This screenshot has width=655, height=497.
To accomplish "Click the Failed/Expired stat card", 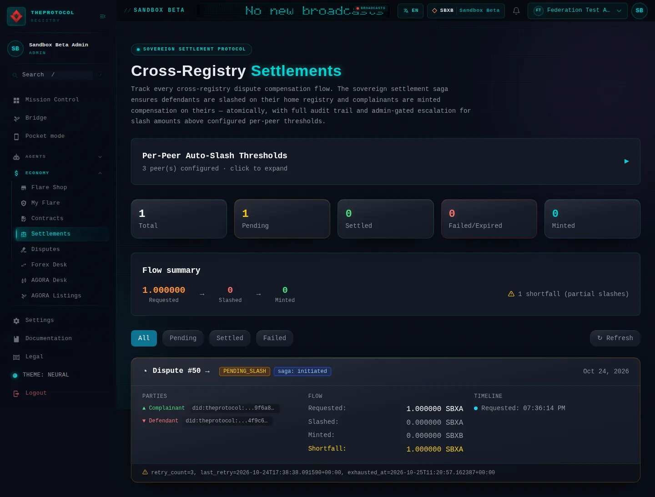I will tap(489, 219).
